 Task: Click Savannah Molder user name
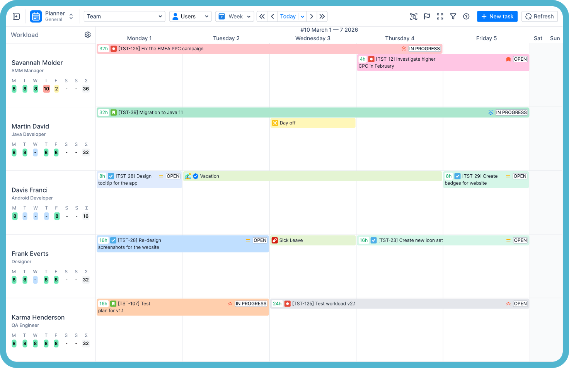[x=37, y=63]
